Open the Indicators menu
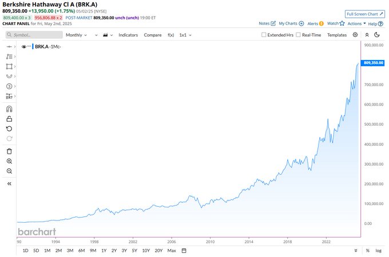The height and width of the screenshot is (257, 389). [x=128, y=35]
